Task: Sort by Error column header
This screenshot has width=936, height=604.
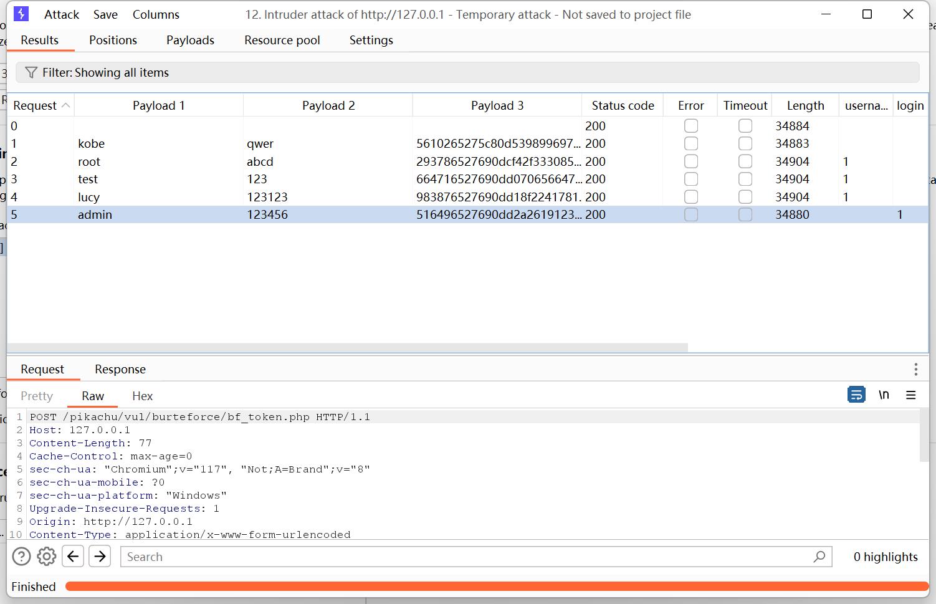Action: pyautogui.click(x=690, y=105)
